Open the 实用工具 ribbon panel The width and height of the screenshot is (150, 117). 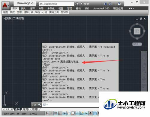click(x=54, y=12)
